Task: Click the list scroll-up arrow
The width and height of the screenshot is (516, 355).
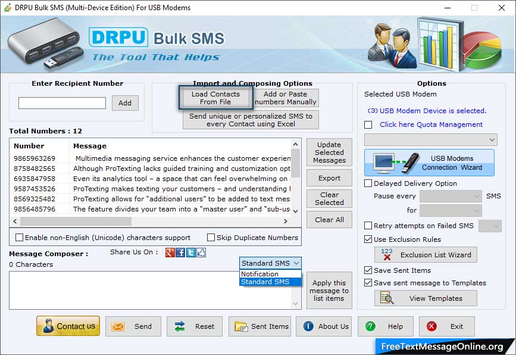Action: 296,144
